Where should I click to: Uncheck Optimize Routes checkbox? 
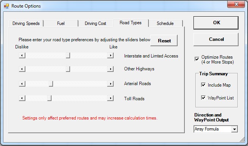tap(197, 59)
